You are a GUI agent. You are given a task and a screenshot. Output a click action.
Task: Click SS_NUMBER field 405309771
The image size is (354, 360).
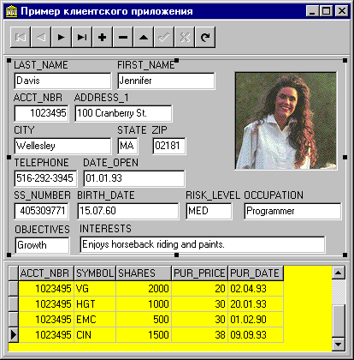tap(41, 211)
